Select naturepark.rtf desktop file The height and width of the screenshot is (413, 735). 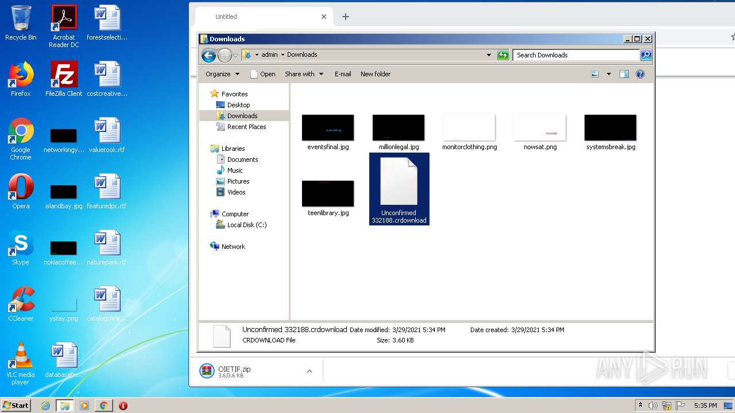pyautogui.click(x=107, y=248)
